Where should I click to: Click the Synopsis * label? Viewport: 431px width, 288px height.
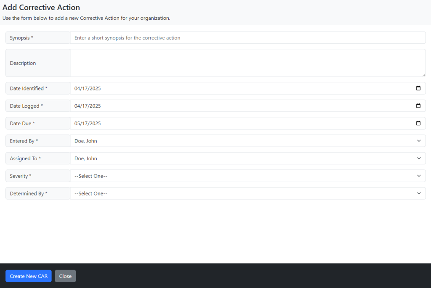coord(21,38)
